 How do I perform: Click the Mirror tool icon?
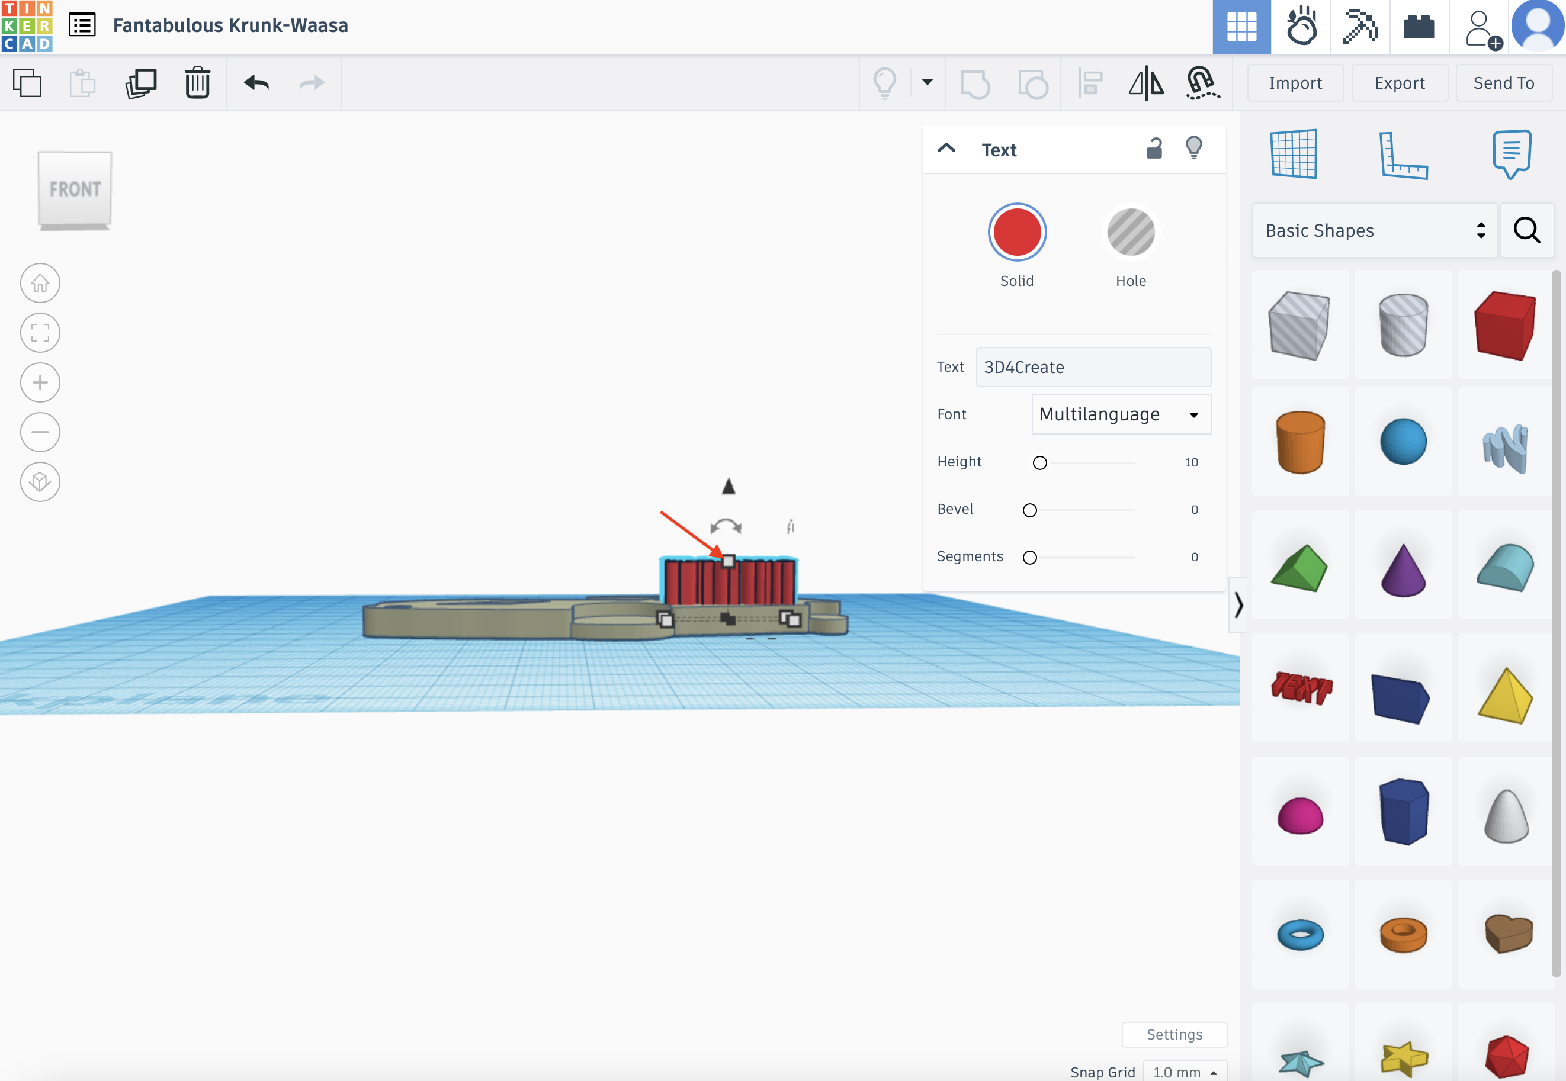(x=1146, y=83)
